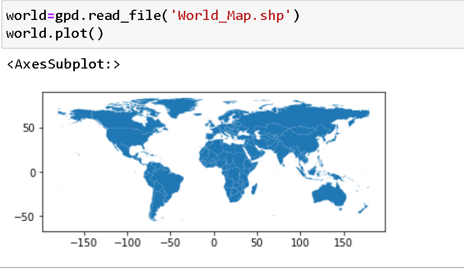Click gpd.read_file in the code

pyautogui.click(x=108, y=16)
